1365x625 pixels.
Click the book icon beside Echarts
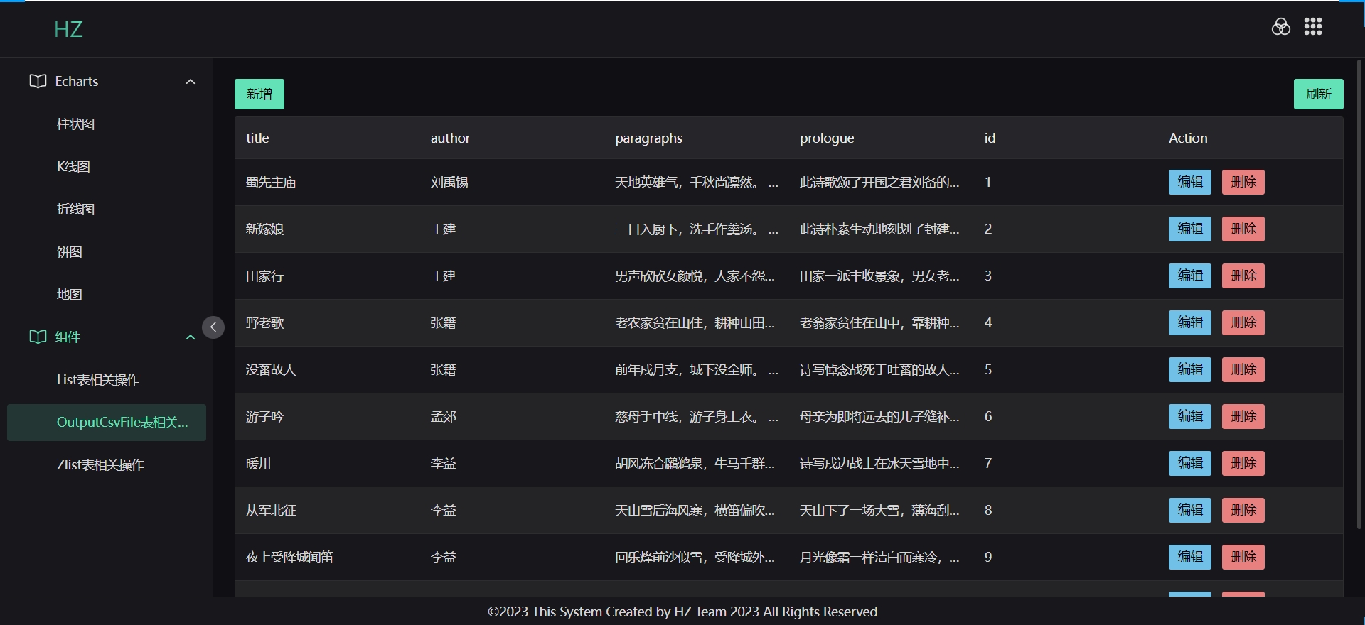38,81
